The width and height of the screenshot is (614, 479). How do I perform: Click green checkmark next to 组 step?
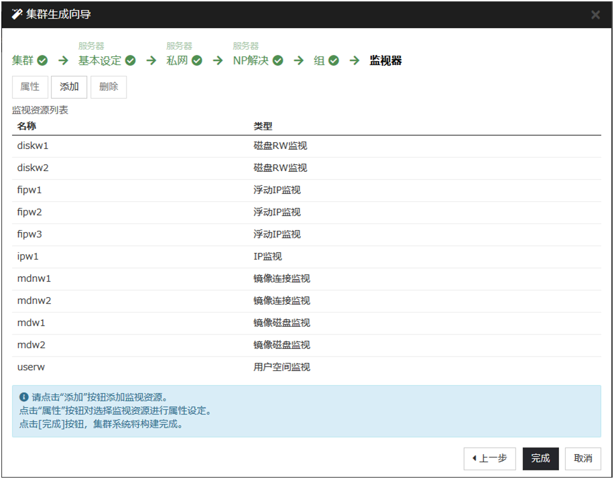[x=334, y=60]
